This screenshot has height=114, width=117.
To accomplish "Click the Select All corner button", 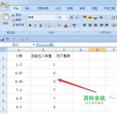I will (x=3, y=50).
